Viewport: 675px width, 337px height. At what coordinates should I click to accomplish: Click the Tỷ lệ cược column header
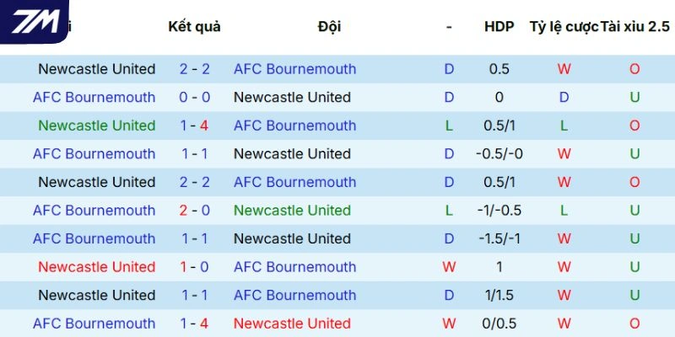tap(564, 27)
